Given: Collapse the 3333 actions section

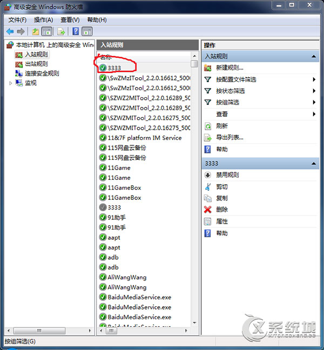Looking at the screenshot, I should [x=314, y=164].
